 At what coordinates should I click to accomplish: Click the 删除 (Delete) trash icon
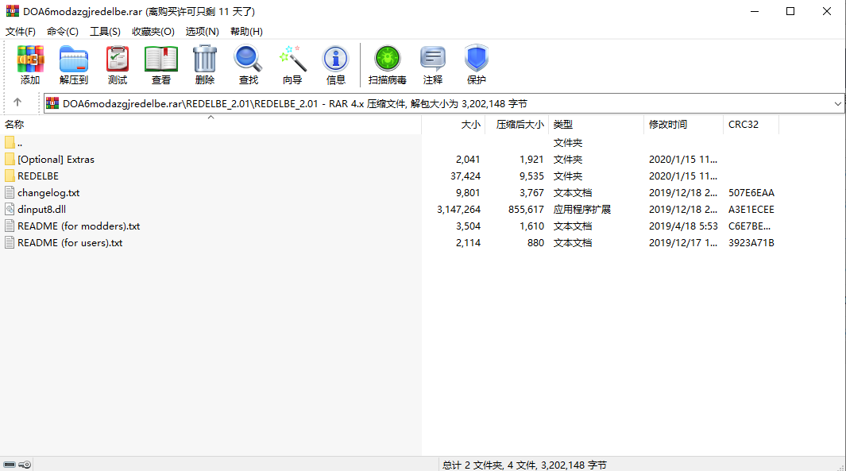click(205, 59)
